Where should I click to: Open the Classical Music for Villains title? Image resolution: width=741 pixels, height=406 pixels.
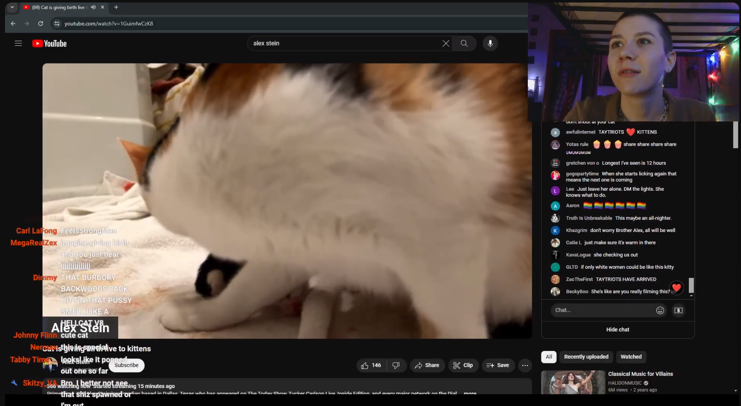pos(640,374)
